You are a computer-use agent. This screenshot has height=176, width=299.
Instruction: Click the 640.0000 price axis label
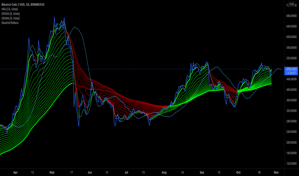pyautogui.click(x=291, y=27)
